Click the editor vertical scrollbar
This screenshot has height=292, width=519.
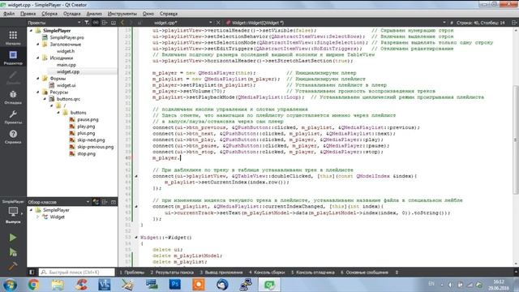click(516, 140)
